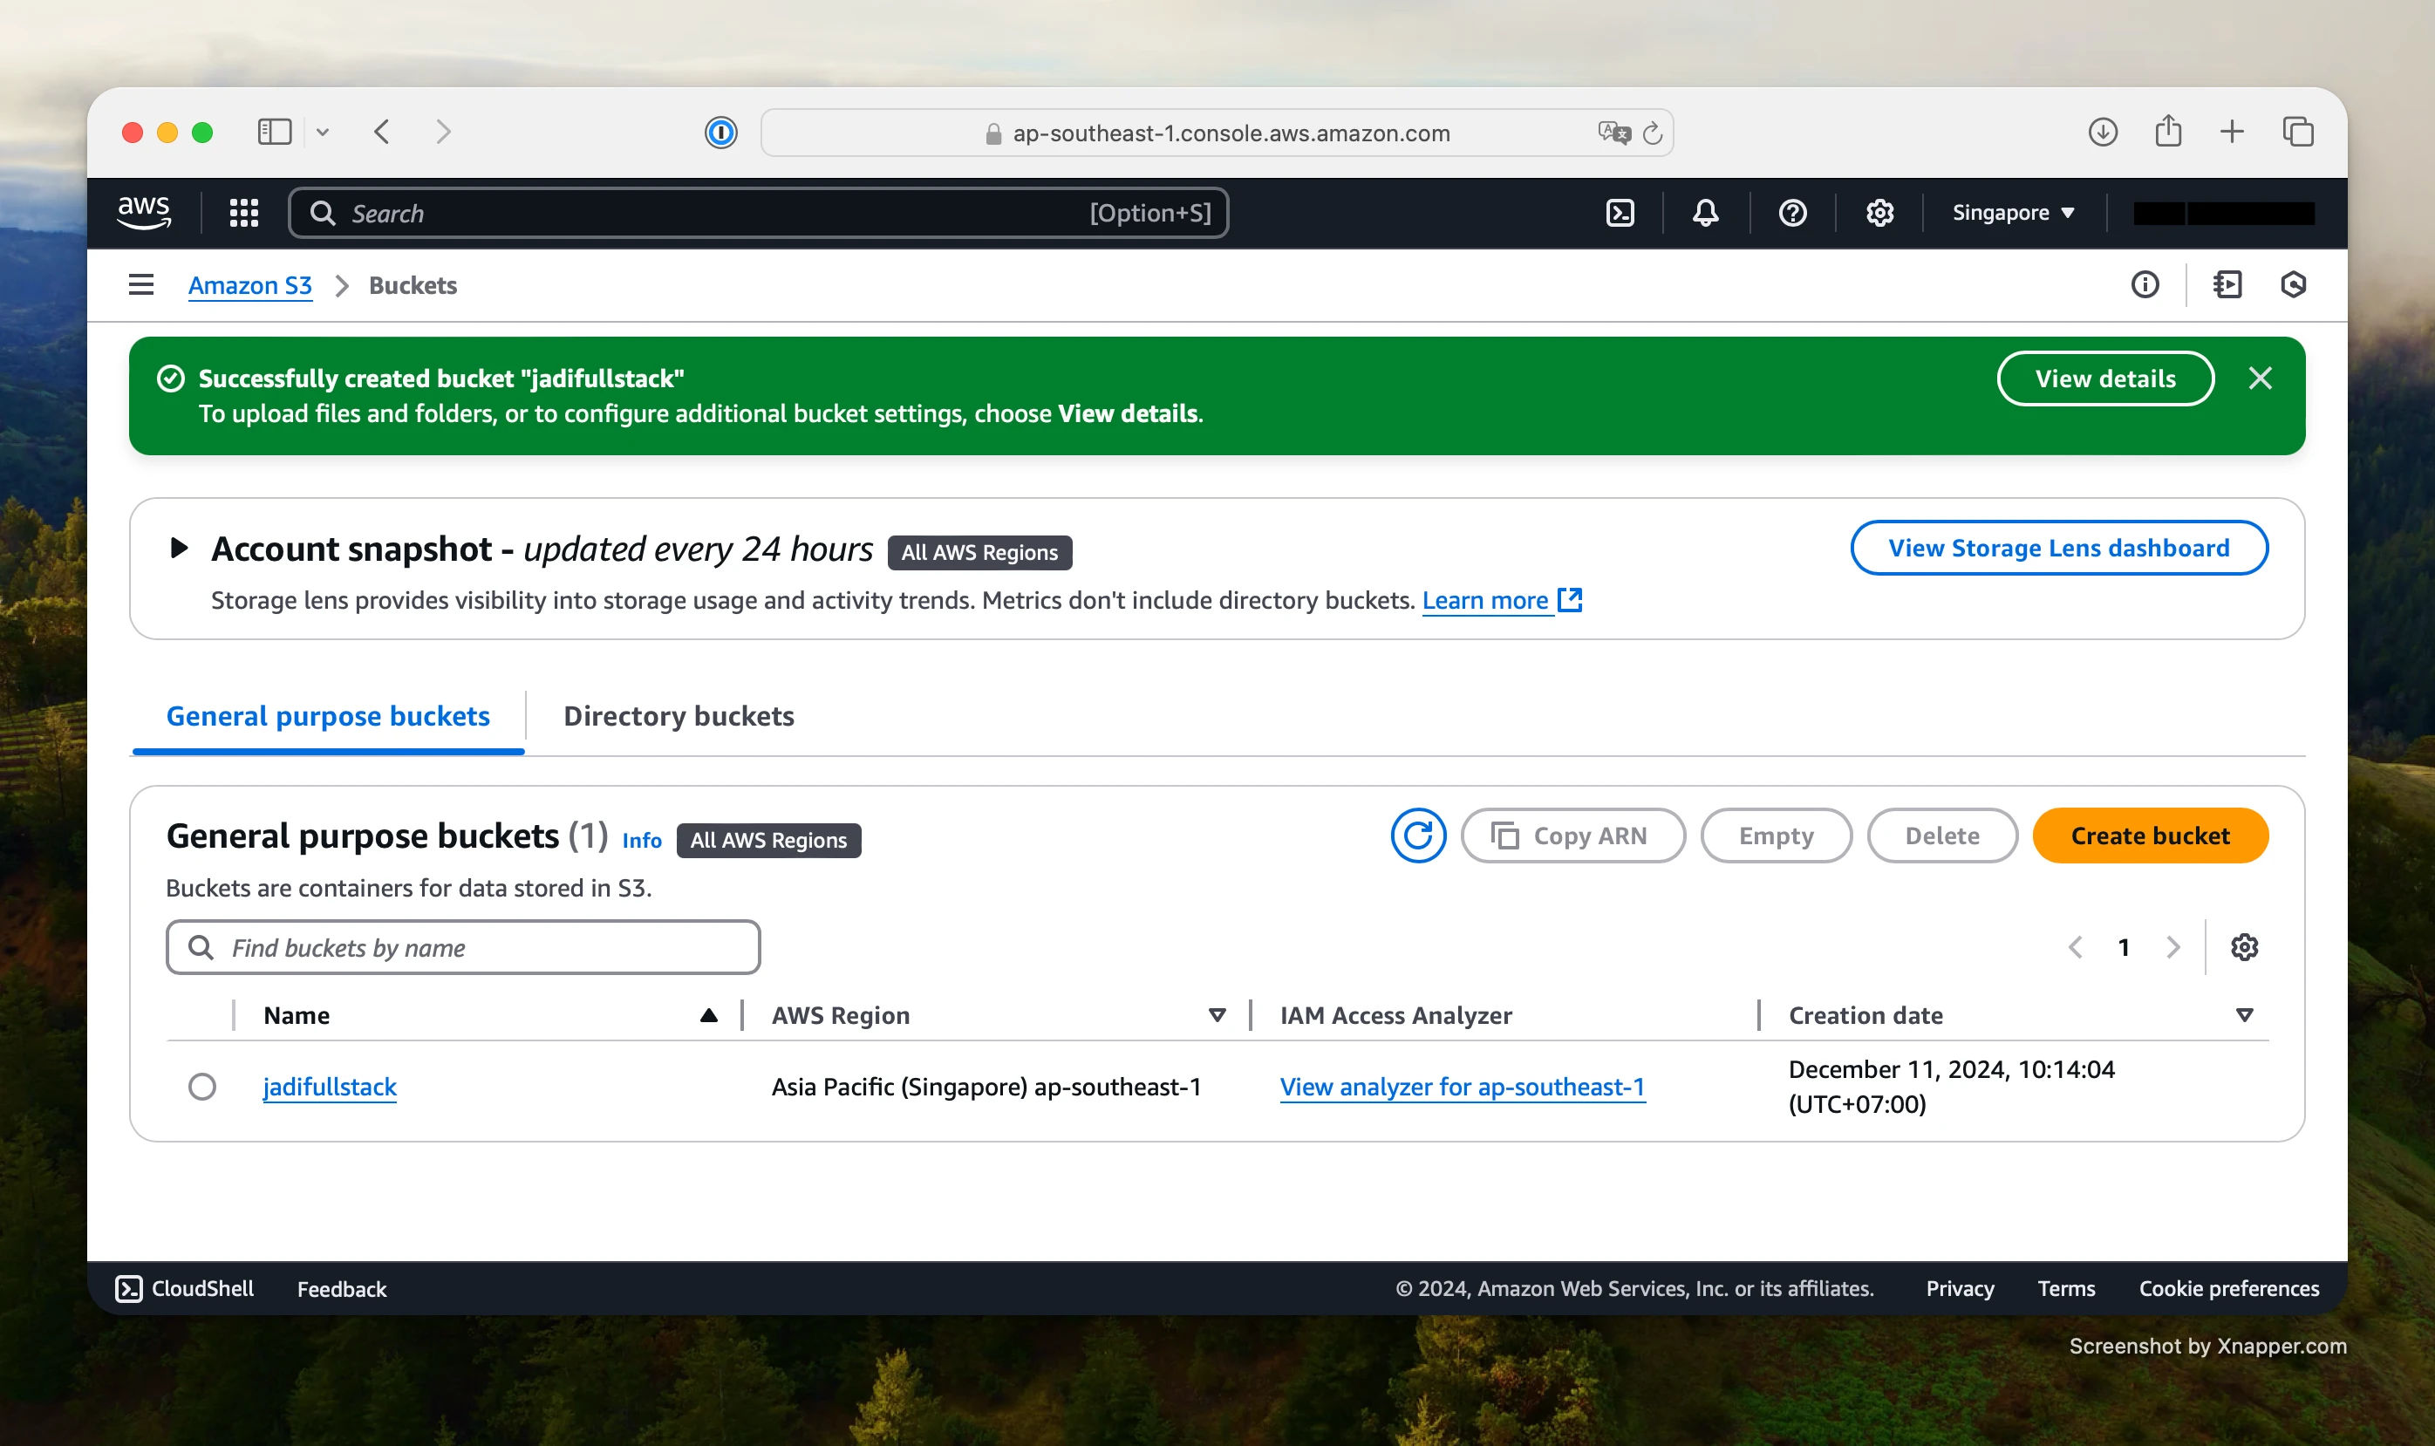The height and width of the screenshot is (1446, 2435).
Task: Click the Info link beside buckets heading
Action: 641,840
